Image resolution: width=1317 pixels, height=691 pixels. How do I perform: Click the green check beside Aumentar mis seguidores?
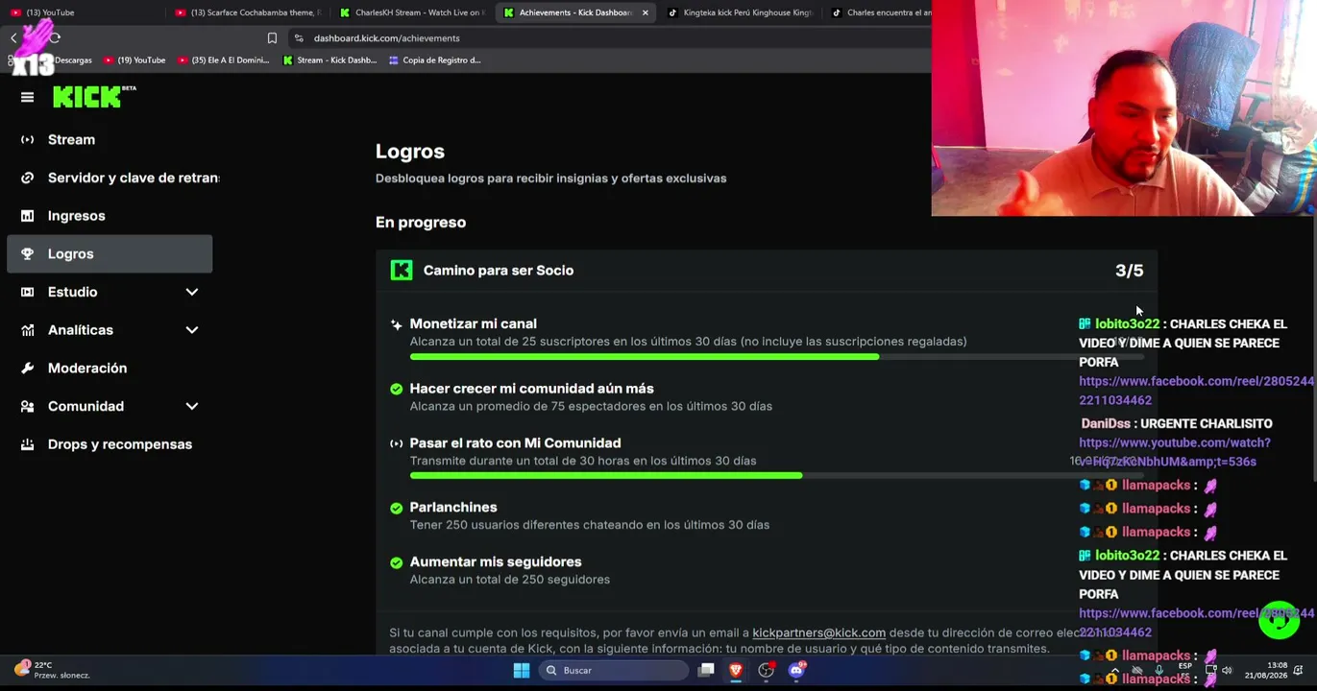(x=396, y=562)
